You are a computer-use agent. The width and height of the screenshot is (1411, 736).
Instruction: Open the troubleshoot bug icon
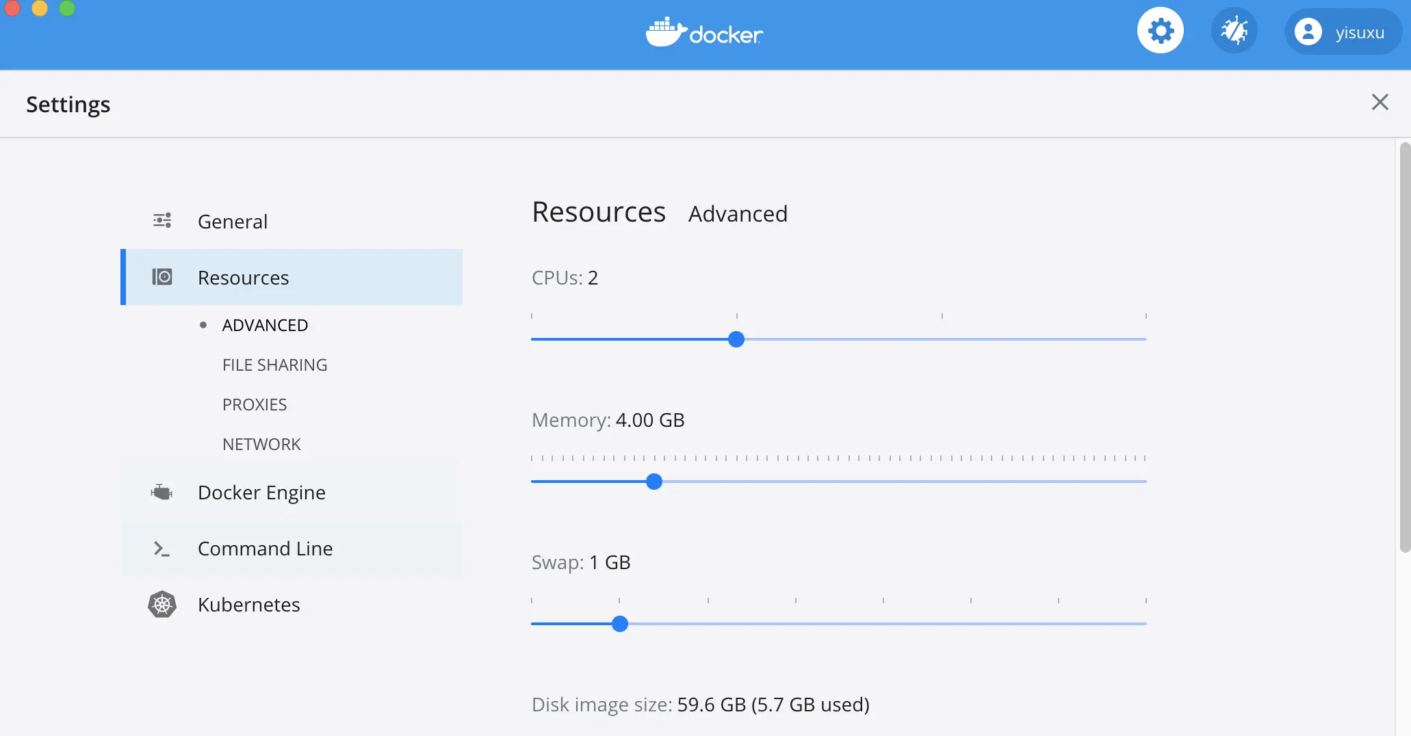pos(1234,31)
